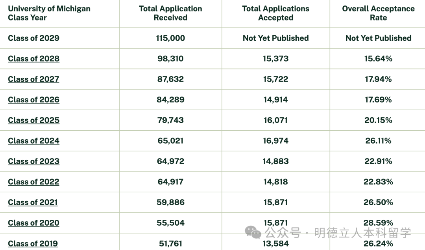The height and width of the screenshot is (250, 425).
Task: Select the 65,021 applications cell
Action: click(x=170, y=141)
